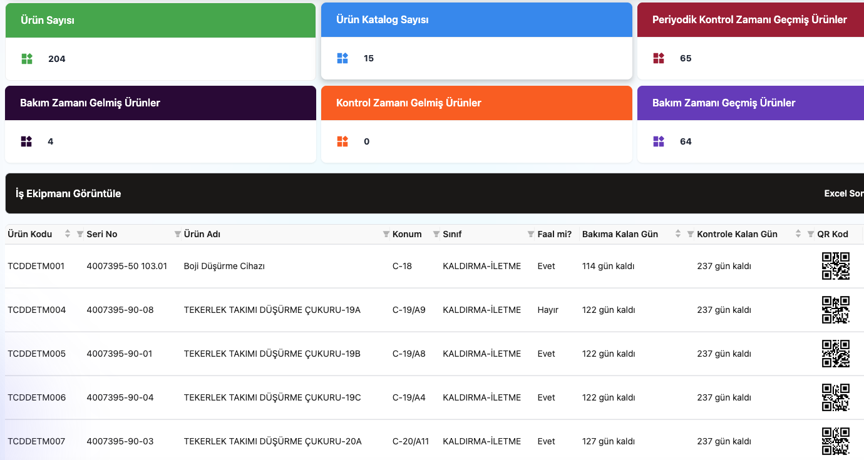Viewport: 864px width, 460px height.
Task: Select product code TCDDETM006
Action: click(37, 397)
